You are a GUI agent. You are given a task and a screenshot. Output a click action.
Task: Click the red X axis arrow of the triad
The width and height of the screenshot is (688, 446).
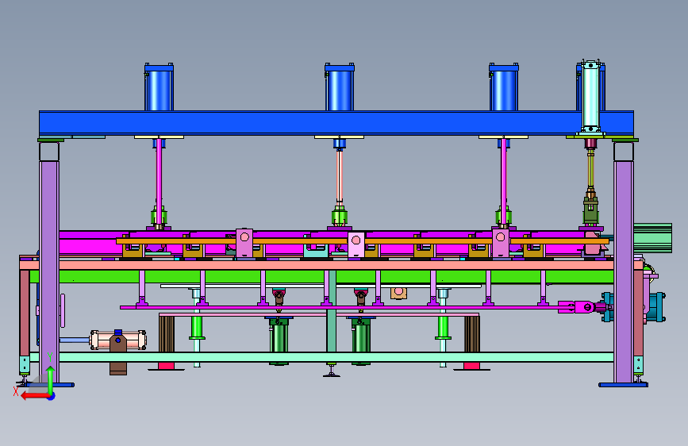tap(35, 396)
